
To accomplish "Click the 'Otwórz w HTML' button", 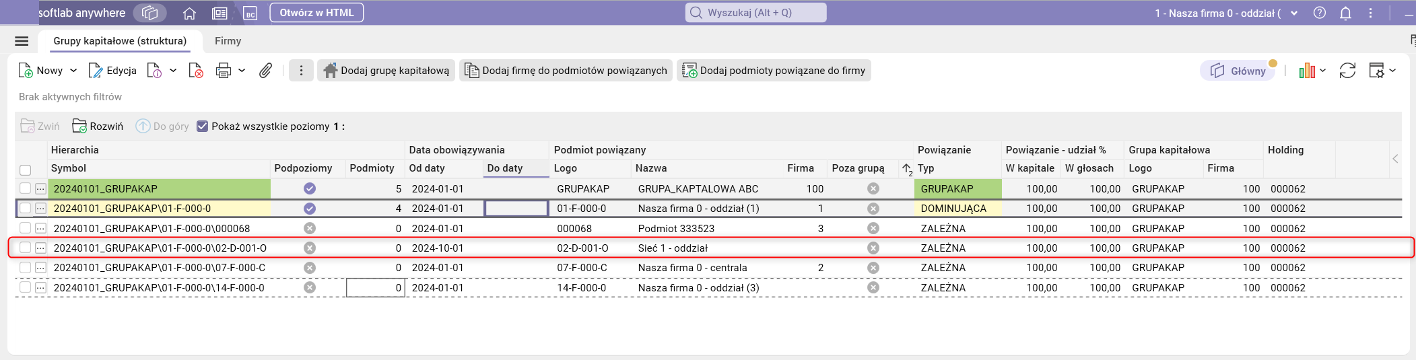I will point(316,13).
